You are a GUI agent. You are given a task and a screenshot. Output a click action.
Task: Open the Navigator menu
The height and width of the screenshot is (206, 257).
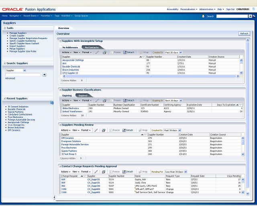pos(15,16)
